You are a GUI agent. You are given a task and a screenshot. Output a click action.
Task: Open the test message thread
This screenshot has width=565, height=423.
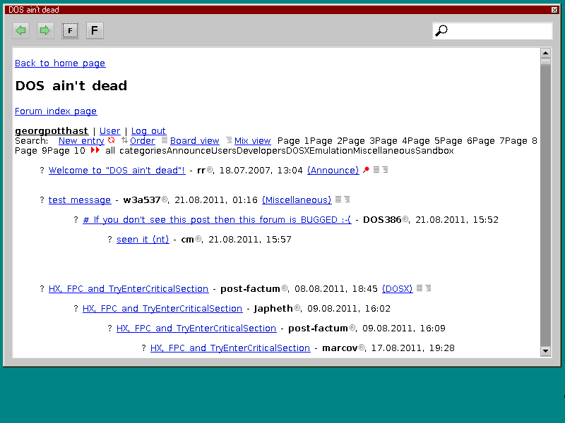tap(80, 200)
